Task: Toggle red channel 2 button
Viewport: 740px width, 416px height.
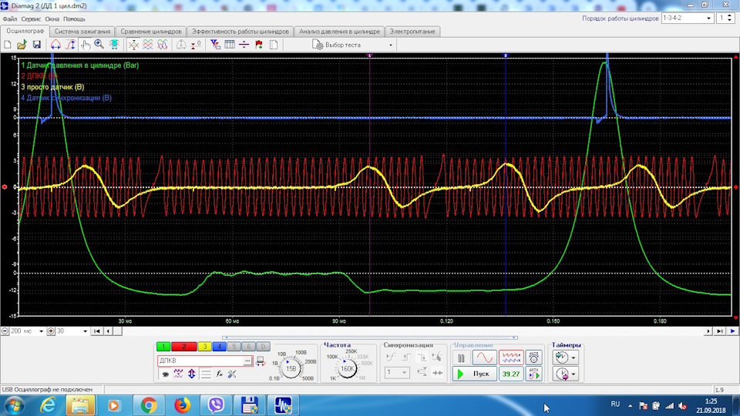Action: [184, 347]
